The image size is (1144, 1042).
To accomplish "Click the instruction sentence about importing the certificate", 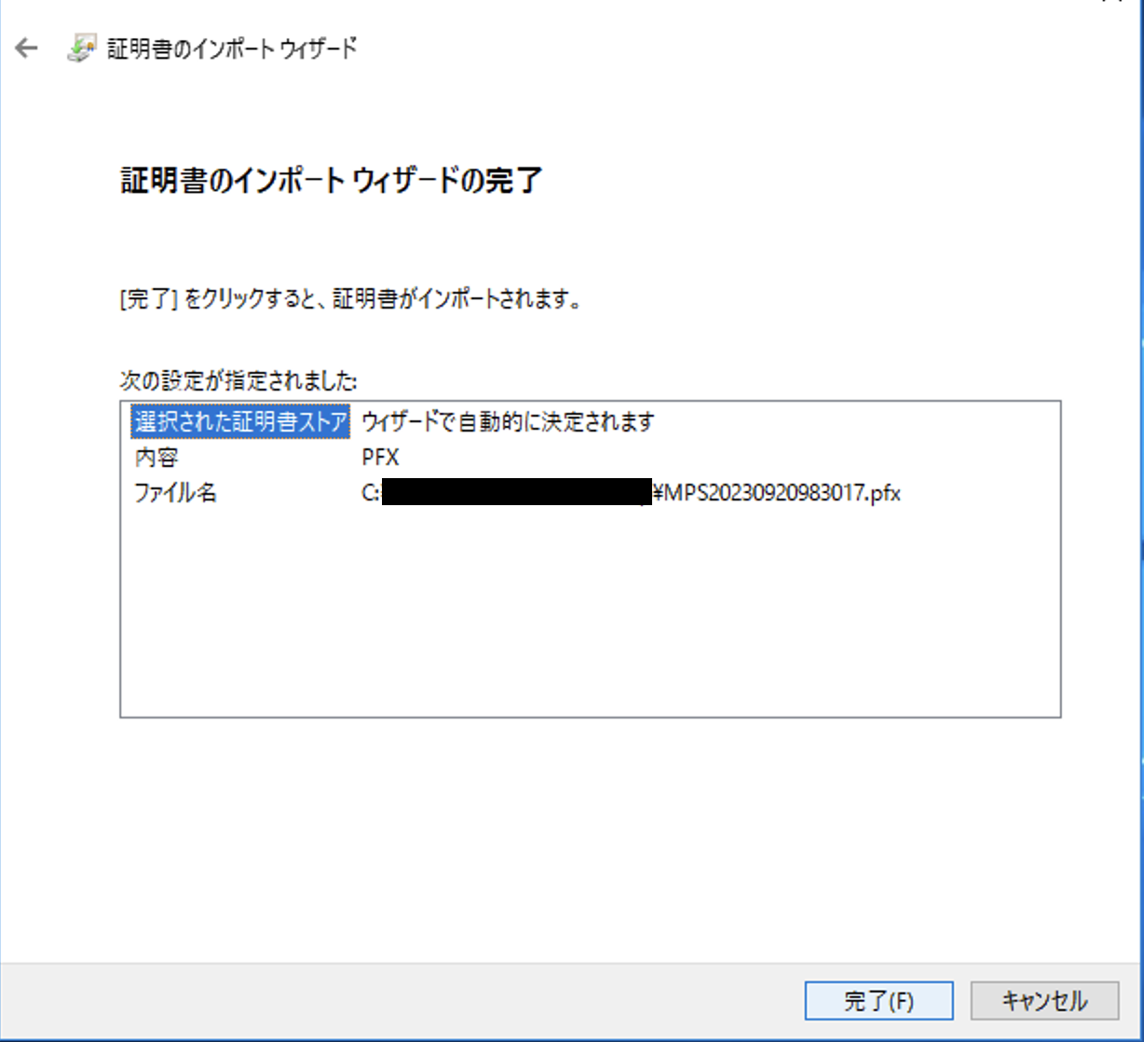I will point(350,301).
